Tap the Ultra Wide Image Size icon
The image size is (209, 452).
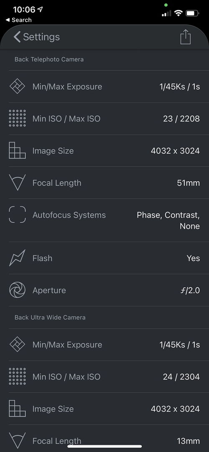[17, 409]
